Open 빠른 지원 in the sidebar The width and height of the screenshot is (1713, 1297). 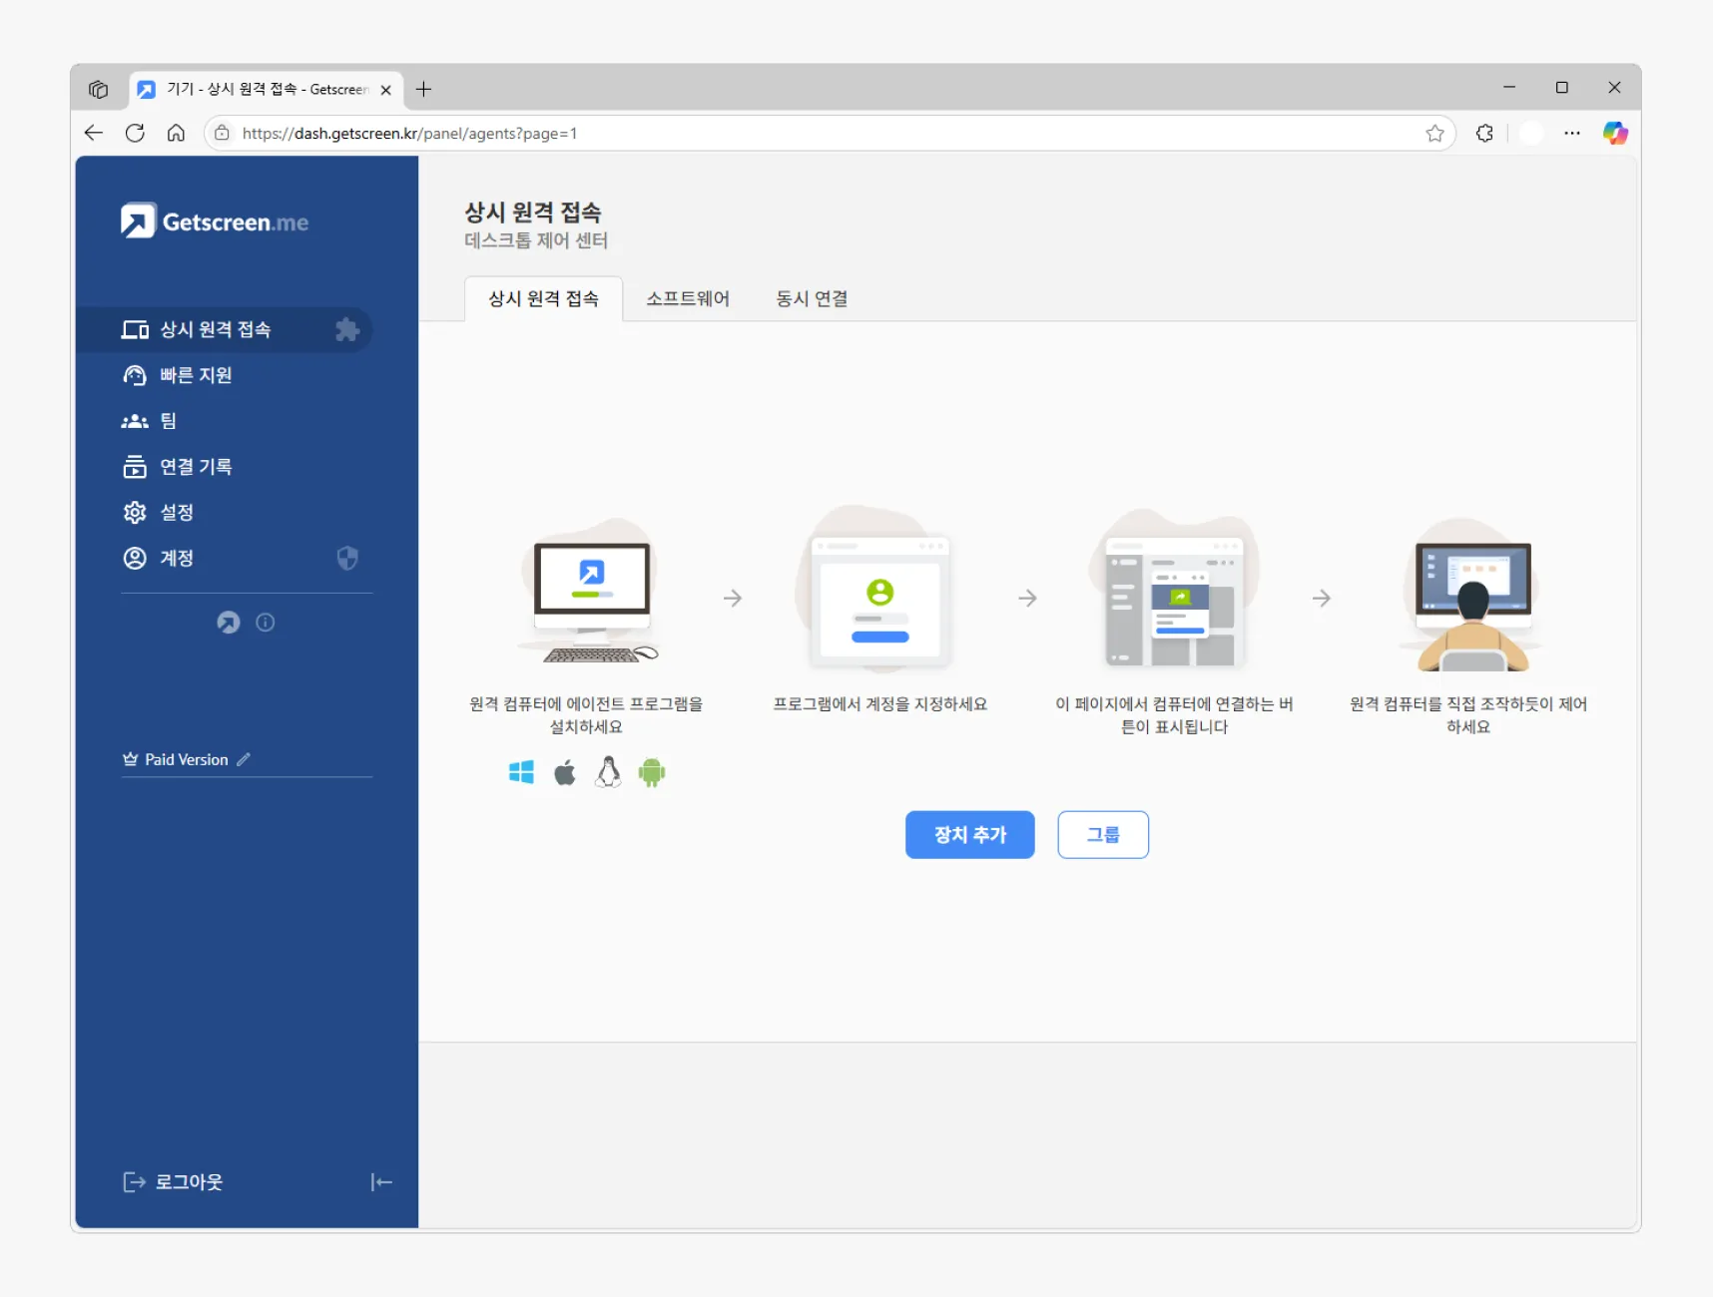click(x=196, y=375)
